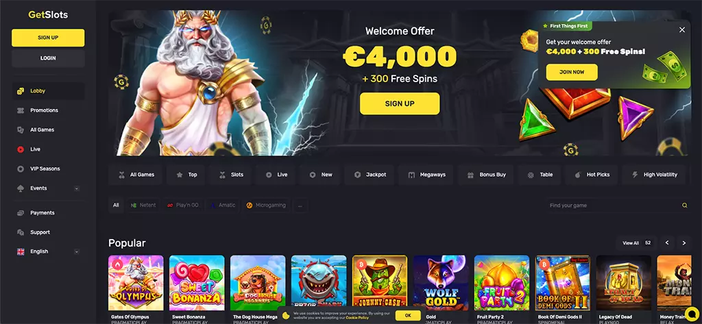Accept cookies with the OK button
Viewport: 702px width, 324px height.
408,316
